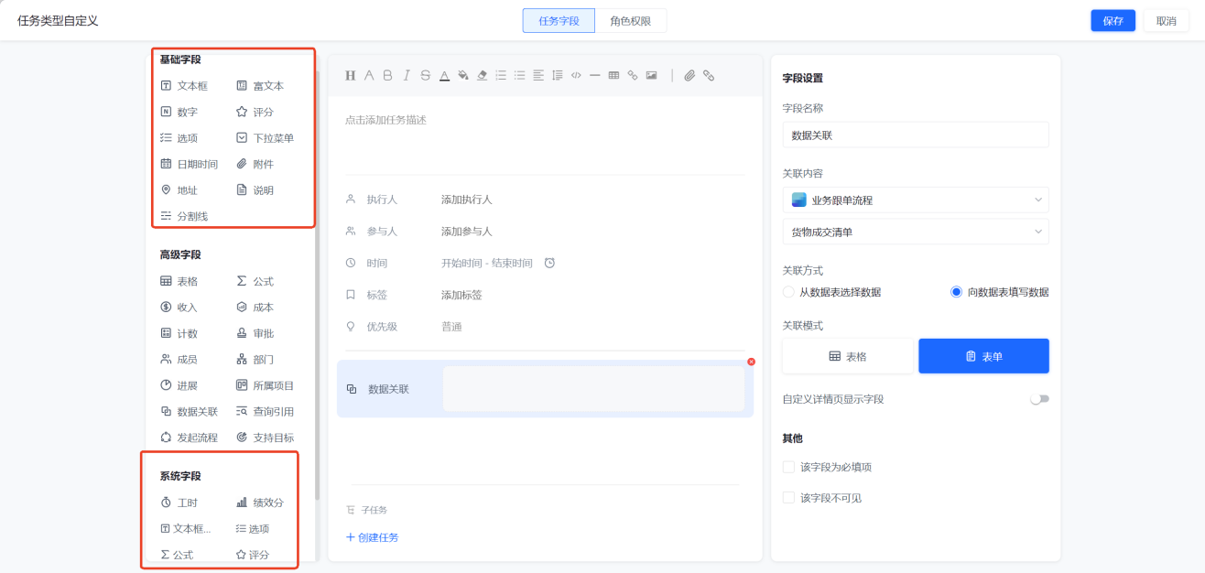The image size is (1205, 573).
Task: Add the 收入 field
Action: (x=179, y=308)
